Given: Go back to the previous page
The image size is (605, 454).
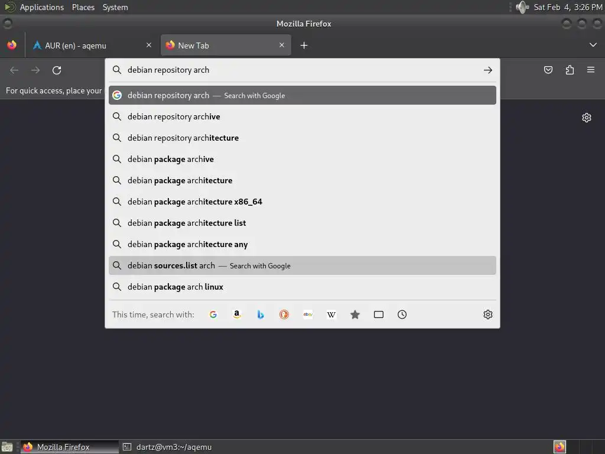Looking at the screenshot, I should [14, 70].
